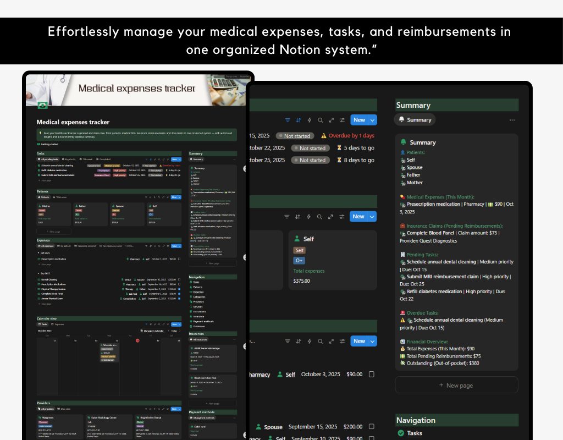The height and width of the screenshot is (440, 563).
Task: Open the three-dot menu beside the Summary tab
Action: point(512,120)
